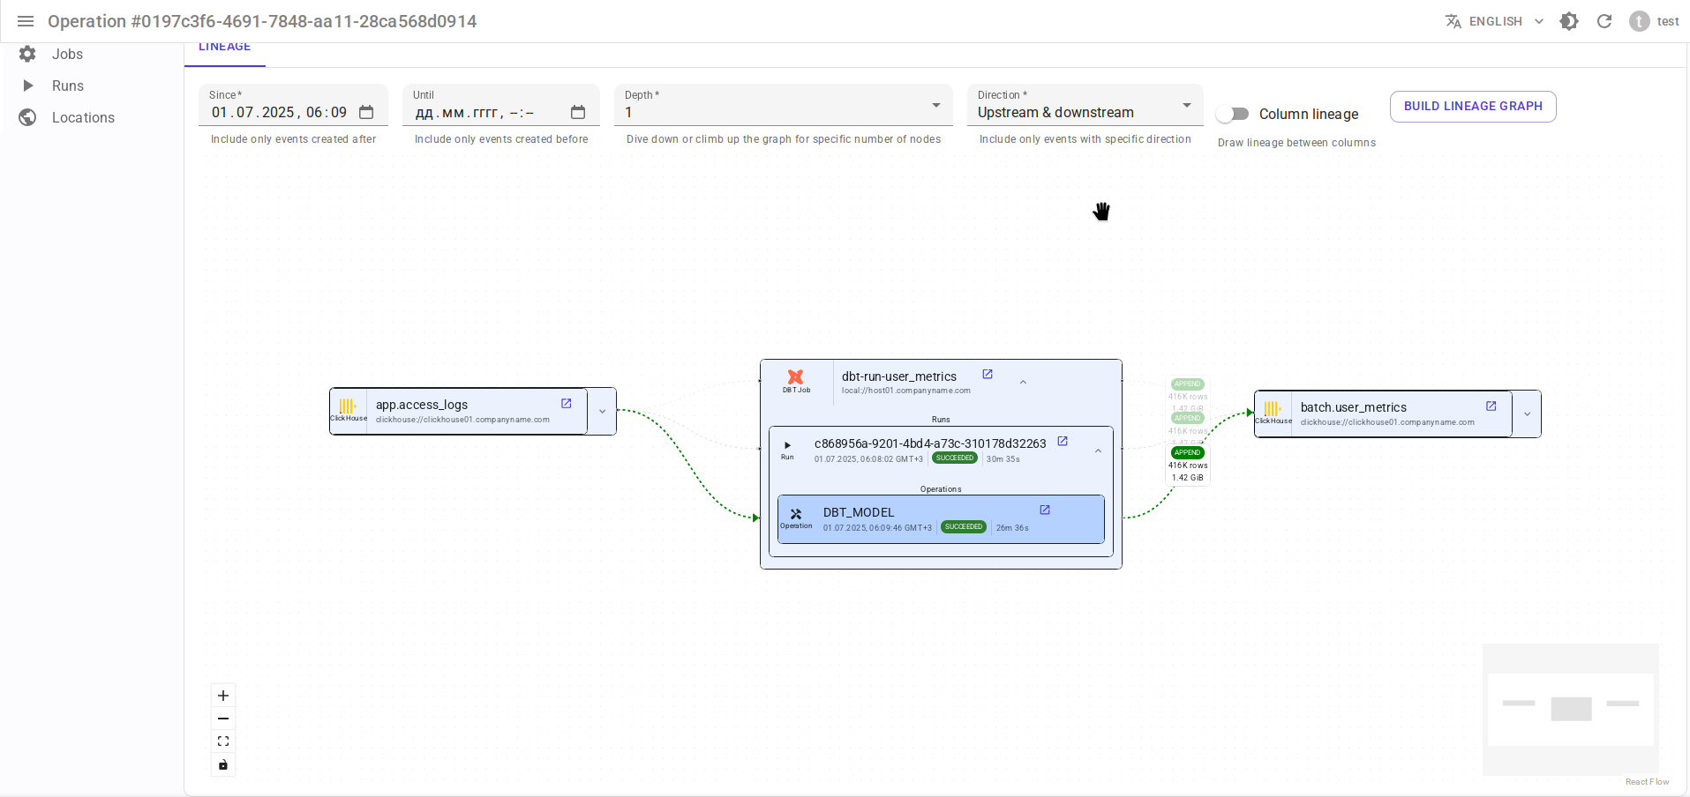Image resolution: width=1690 pixels, height=797 pixels.
Task: Open DBT_MODEL operation external link icon
Action: click(1045, 510)
